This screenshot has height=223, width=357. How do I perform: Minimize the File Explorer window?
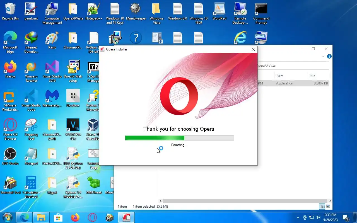[301, 49]
